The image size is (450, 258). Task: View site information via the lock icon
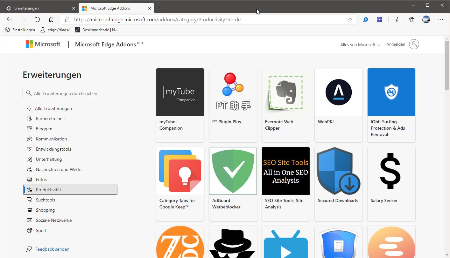[x=67, y=19]
